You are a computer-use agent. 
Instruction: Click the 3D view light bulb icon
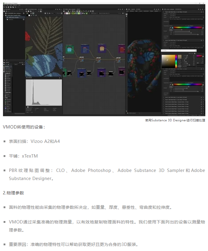click(127, 16)
